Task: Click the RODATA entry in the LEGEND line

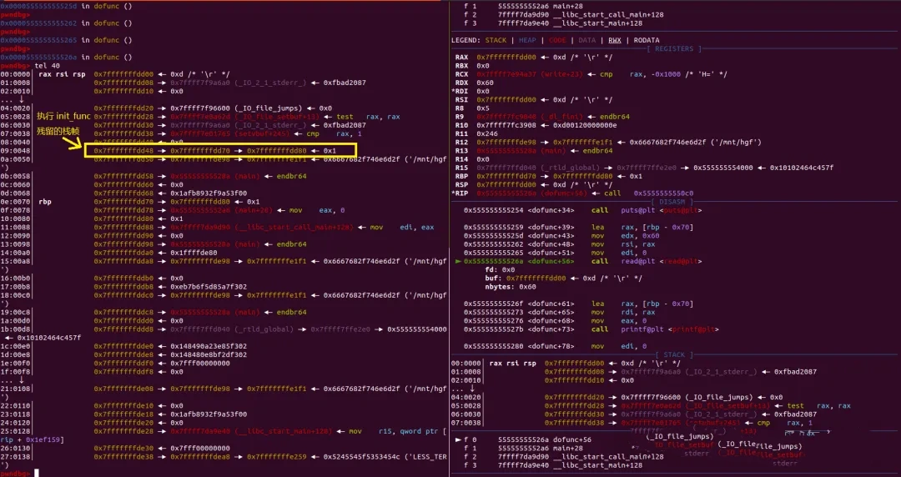Action: 647,40
